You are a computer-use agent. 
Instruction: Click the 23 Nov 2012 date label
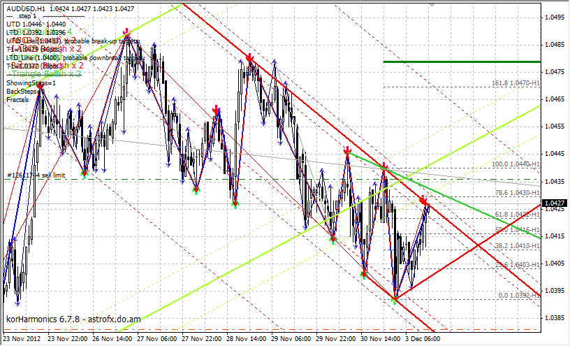click(22, 339)
